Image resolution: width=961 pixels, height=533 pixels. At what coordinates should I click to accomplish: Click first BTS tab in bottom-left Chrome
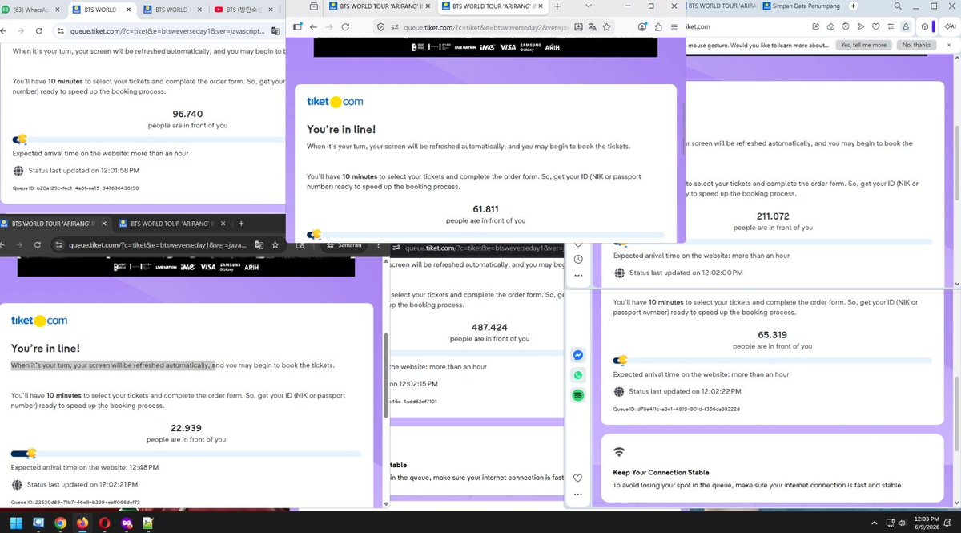coord(53,224)
